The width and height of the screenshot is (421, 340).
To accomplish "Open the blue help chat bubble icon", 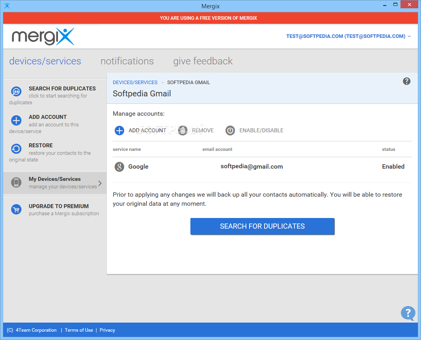I will [408, 313].
